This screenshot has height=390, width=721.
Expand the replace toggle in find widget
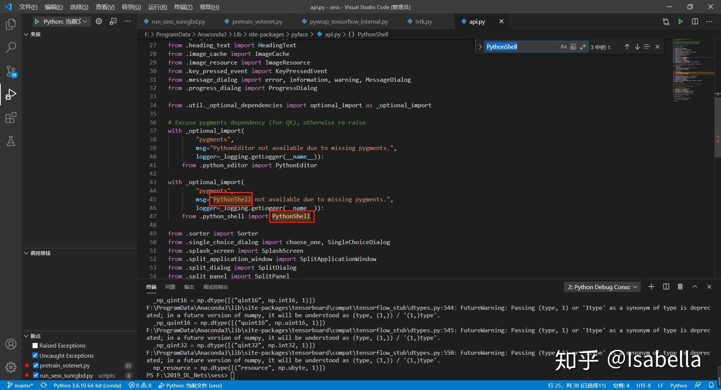[x=480, y=47]
